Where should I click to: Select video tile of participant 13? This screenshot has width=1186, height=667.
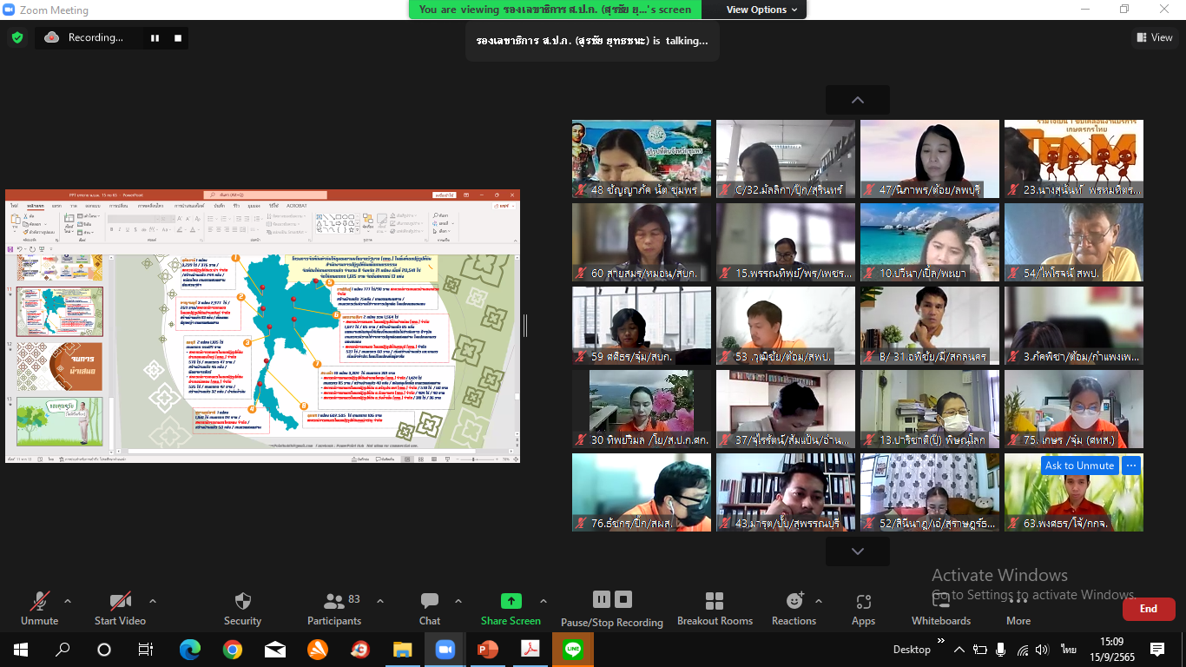(930, 409)
